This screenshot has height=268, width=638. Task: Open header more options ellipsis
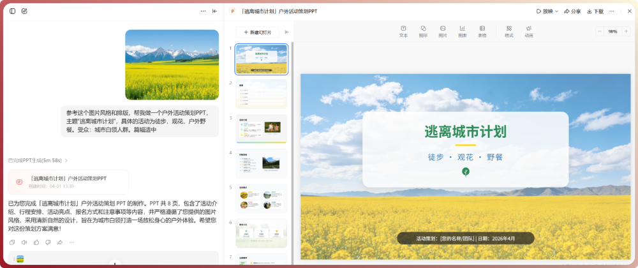(x=612, y=11)
